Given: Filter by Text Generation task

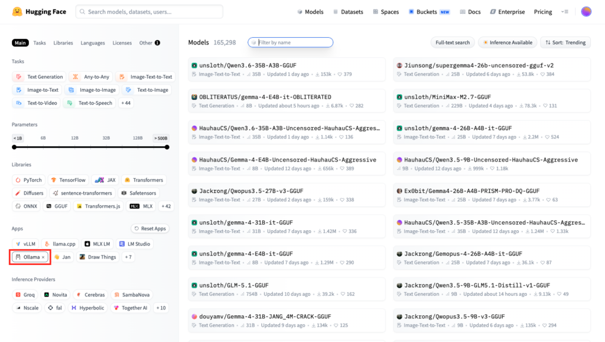Looking at the screenshot, I should click(40, 77).
